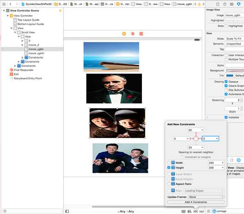Image resolution: width=244 pixels, height=214 pixels.
Task: Open the left spacing value dropdown
Action: pyautogui.click(x=187, y=139)
